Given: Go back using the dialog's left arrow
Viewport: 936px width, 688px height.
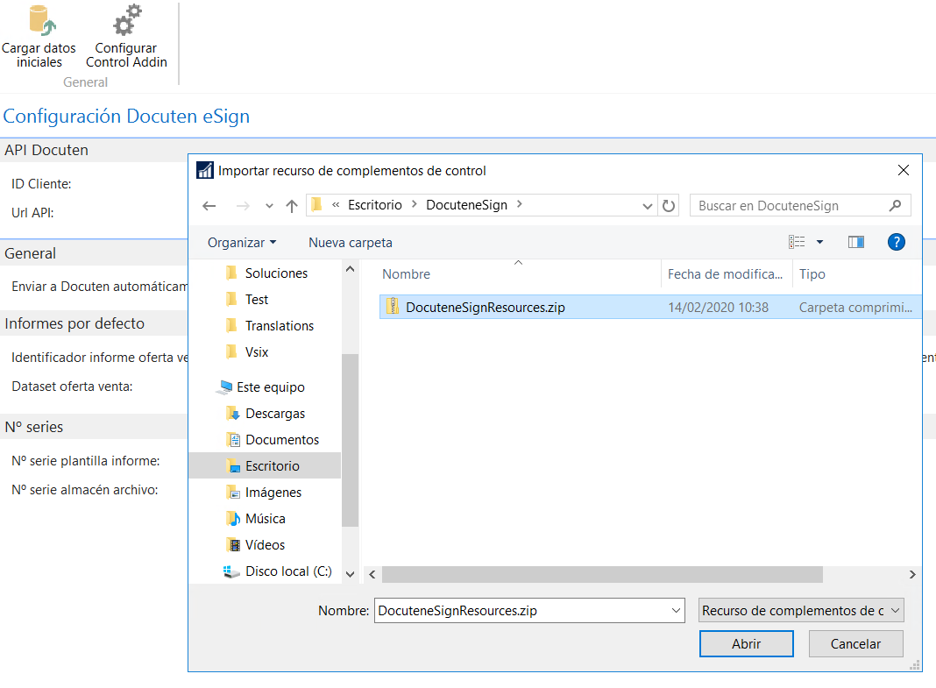Looking at the screenshot, I should pos(209,206).
